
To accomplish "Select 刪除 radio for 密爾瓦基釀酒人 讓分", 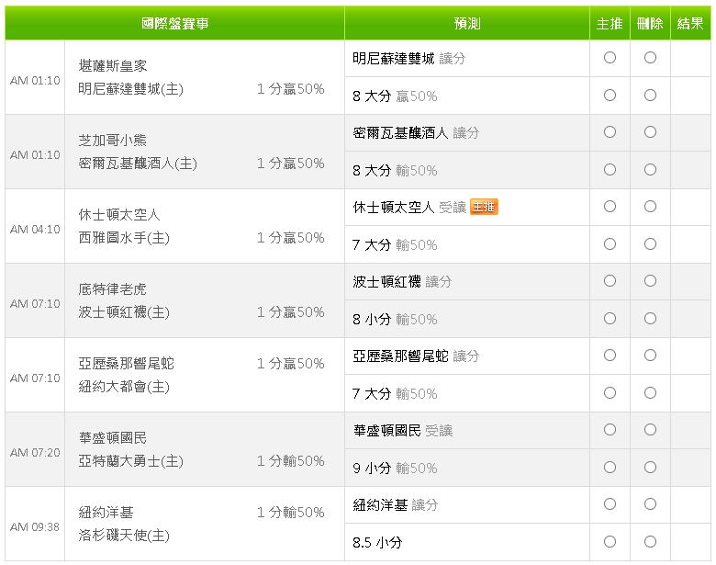I will [650, 132].
